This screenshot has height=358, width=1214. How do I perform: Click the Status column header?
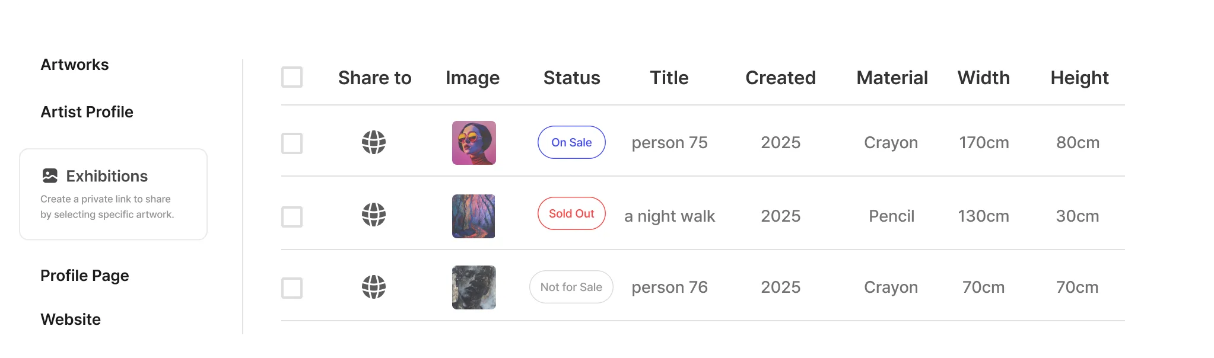tap(571, 78)
